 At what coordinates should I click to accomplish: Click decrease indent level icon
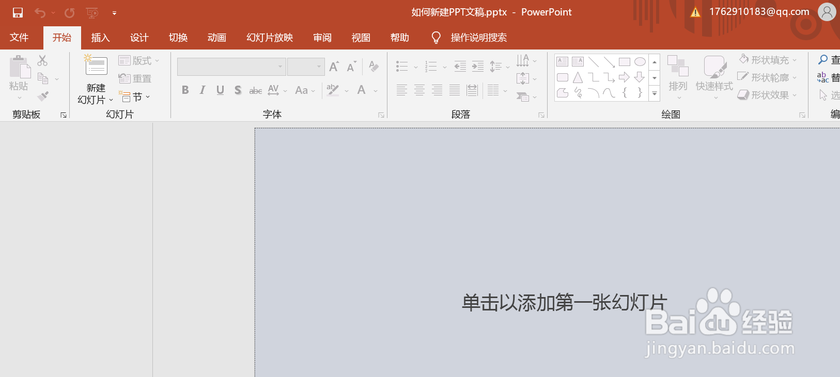(460, 66)
